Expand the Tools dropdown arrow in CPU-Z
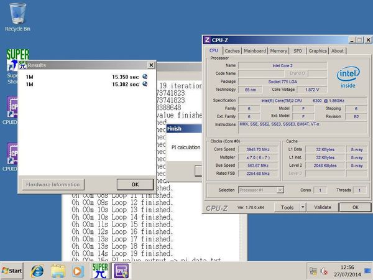The height and width of the screenshot is (280, 373). click(x=303, y=207)
